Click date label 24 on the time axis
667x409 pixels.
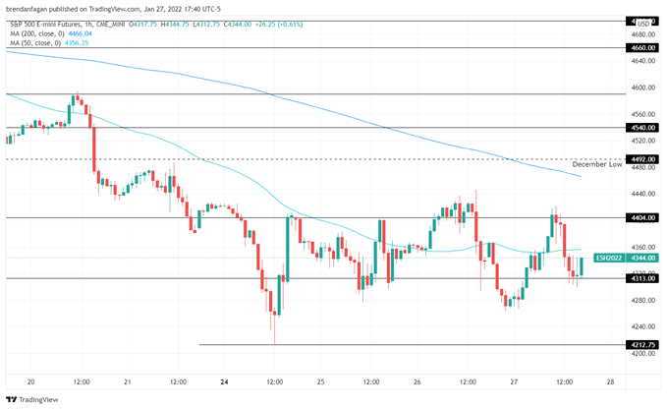(x=225, y=380)
